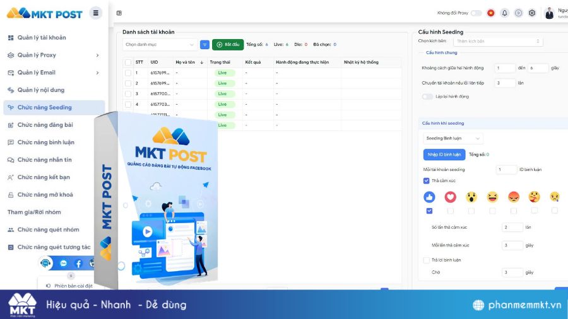Open the user avatar profile
Image resolution: width=568 pixels, height=319 pixels.
coord(549,13)
